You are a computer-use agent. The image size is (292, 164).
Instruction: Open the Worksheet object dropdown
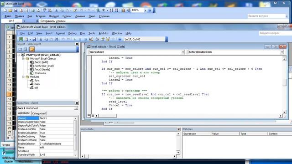[x=183, y=52]
